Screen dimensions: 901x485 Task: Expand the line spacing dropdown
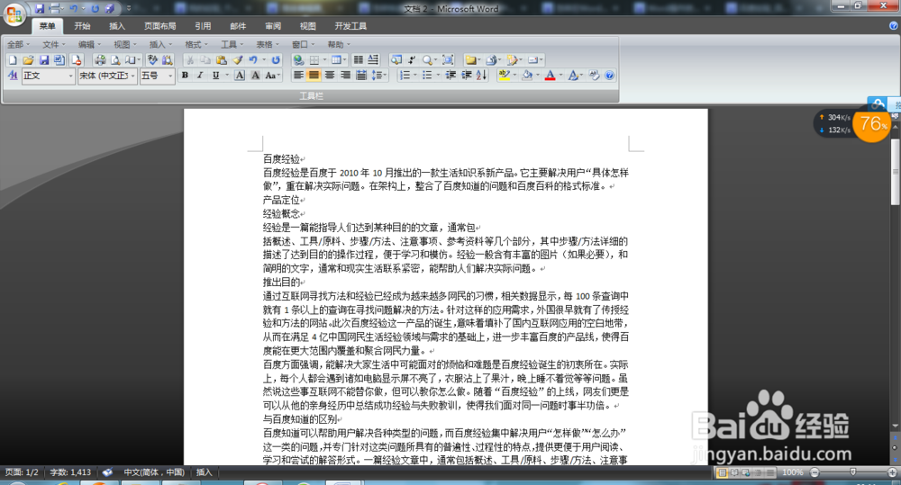(x=385, y=76)
